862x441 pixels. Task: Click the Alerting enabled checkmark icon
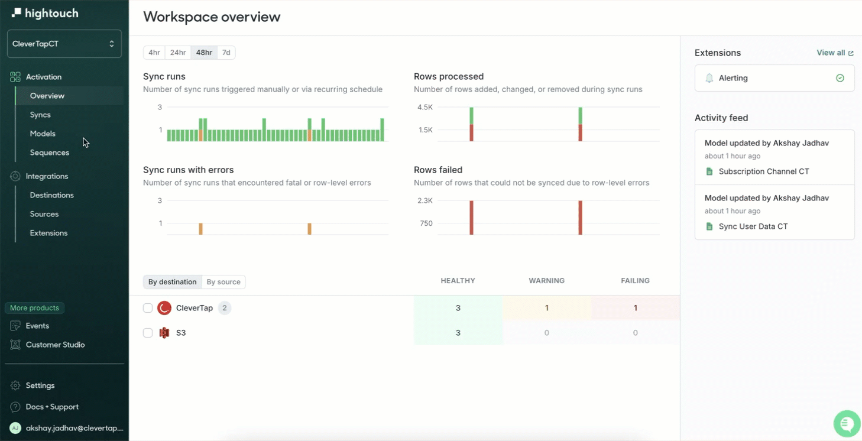pyautogui.click(x=840, y=78)
